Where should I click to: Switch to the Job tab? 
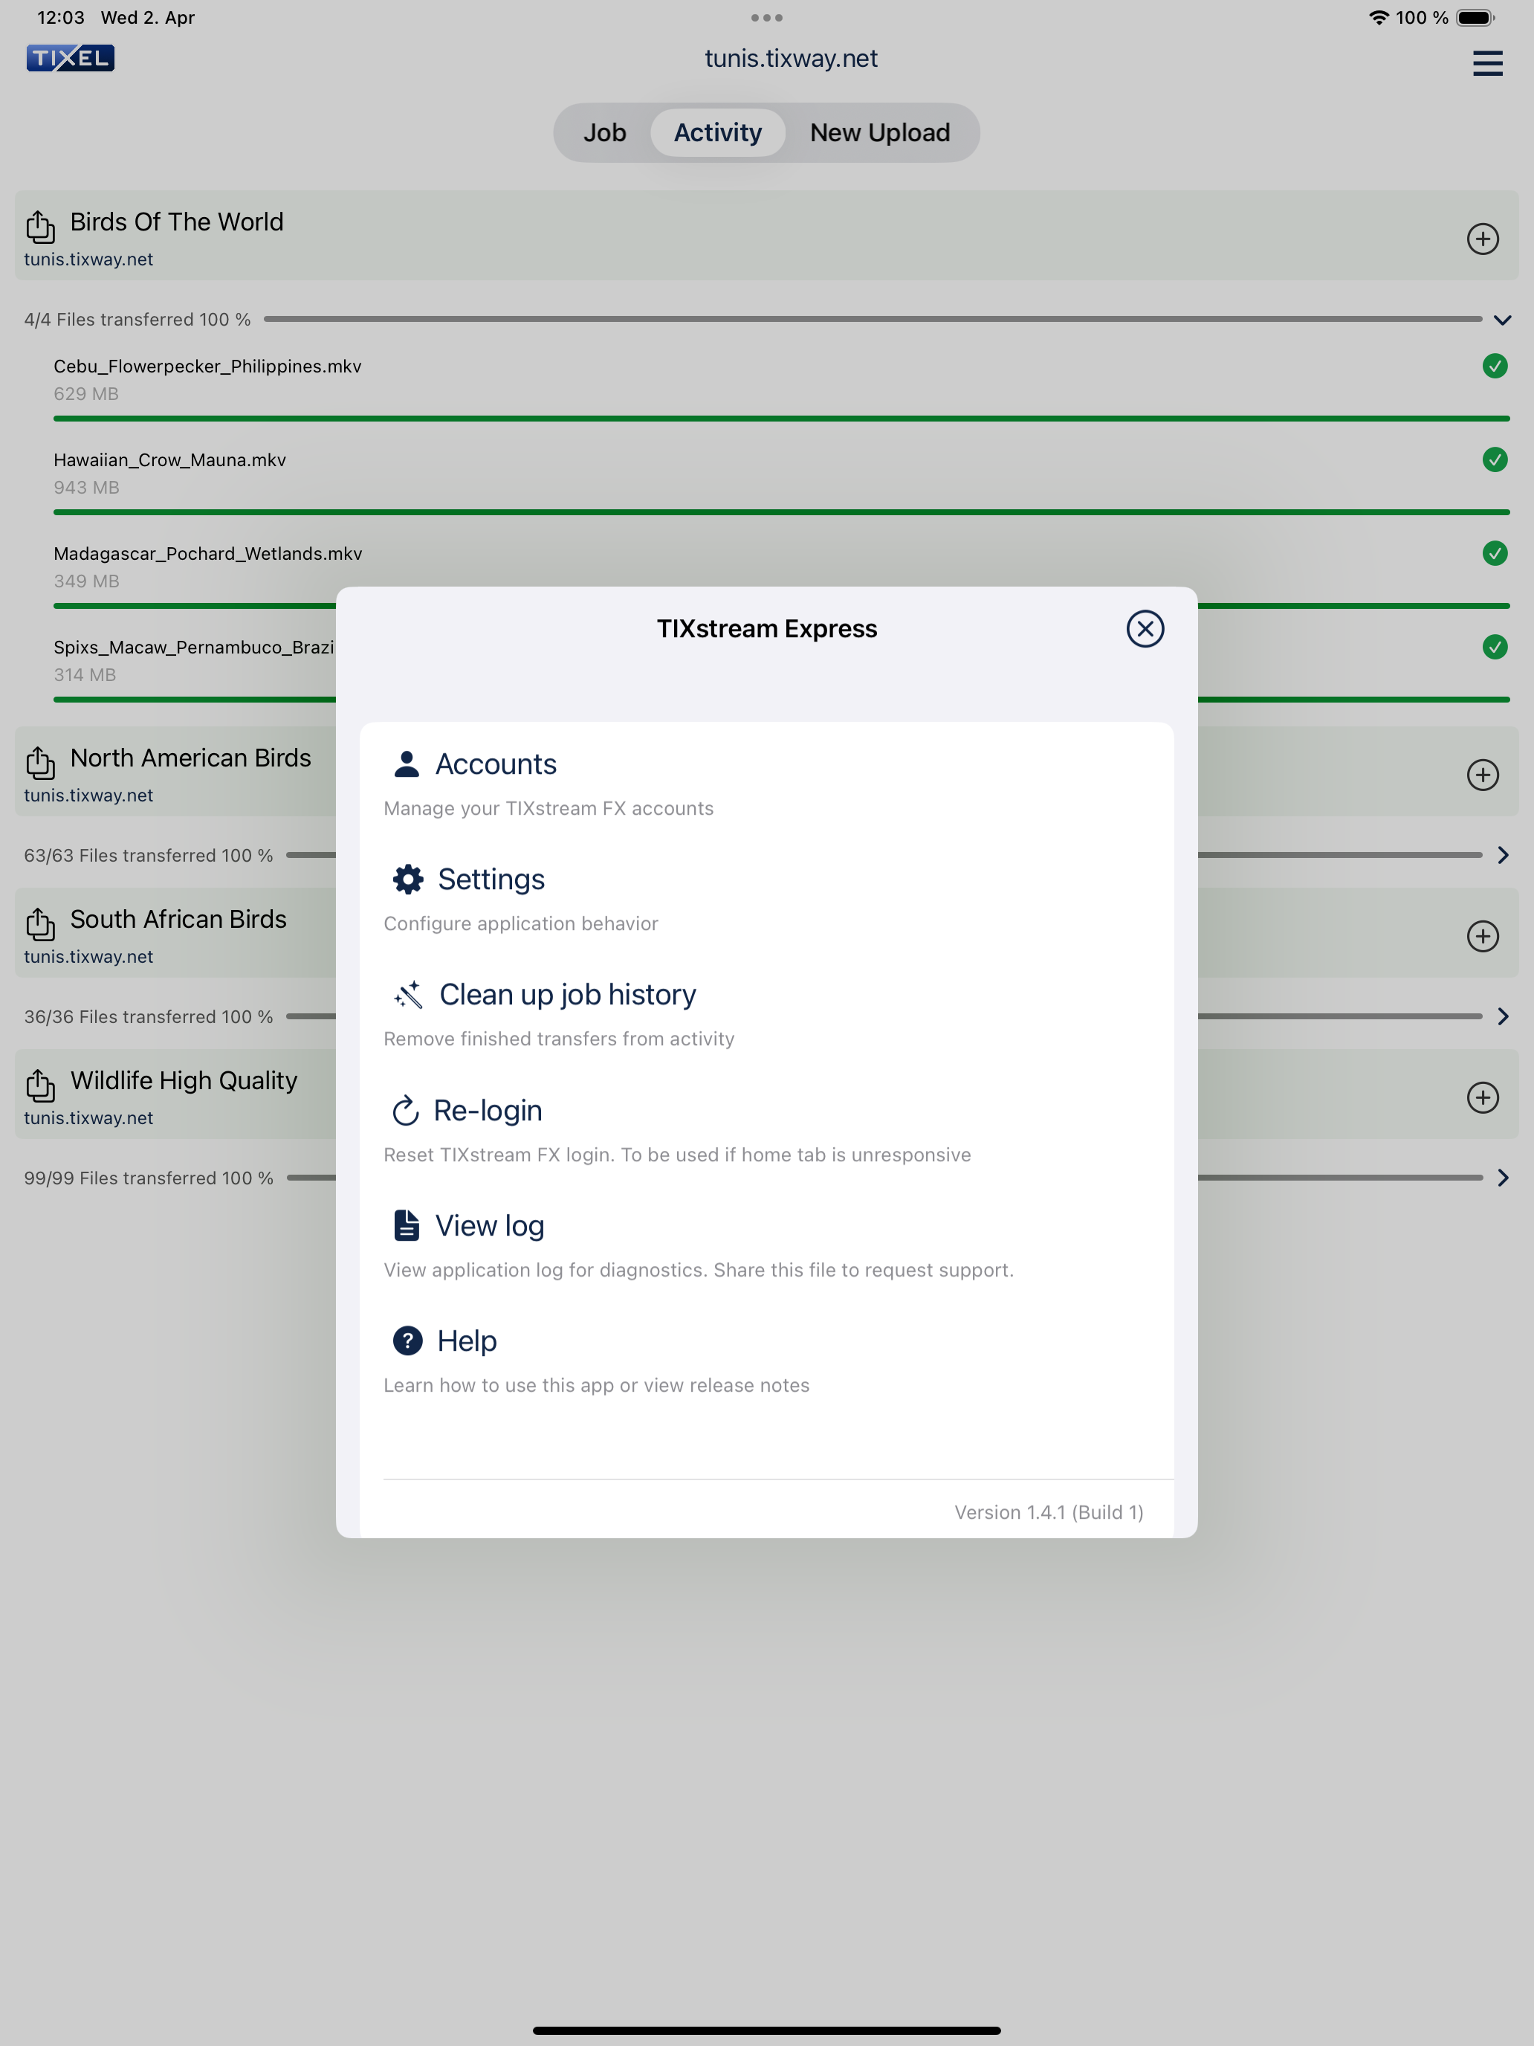pos(605,132)
